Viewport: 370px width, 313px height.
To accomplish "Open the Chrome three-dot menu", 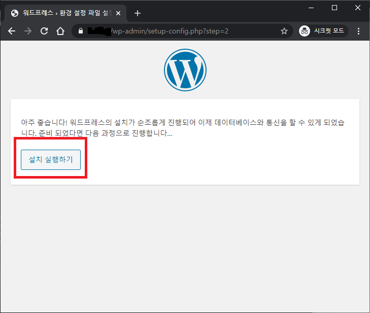I will click(359, 31).
